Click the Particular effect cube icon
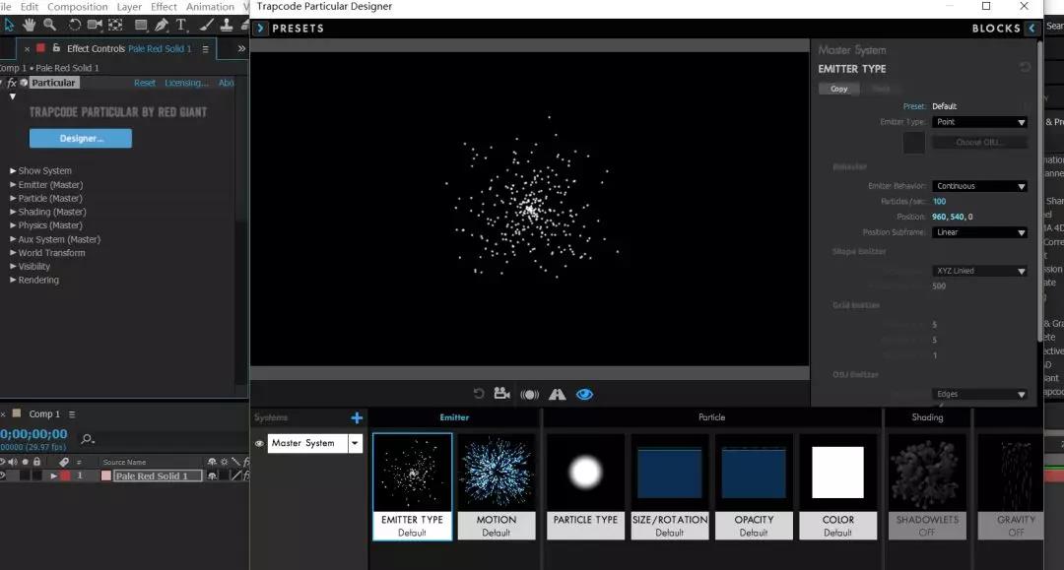1064x570 pixels. 24,83
